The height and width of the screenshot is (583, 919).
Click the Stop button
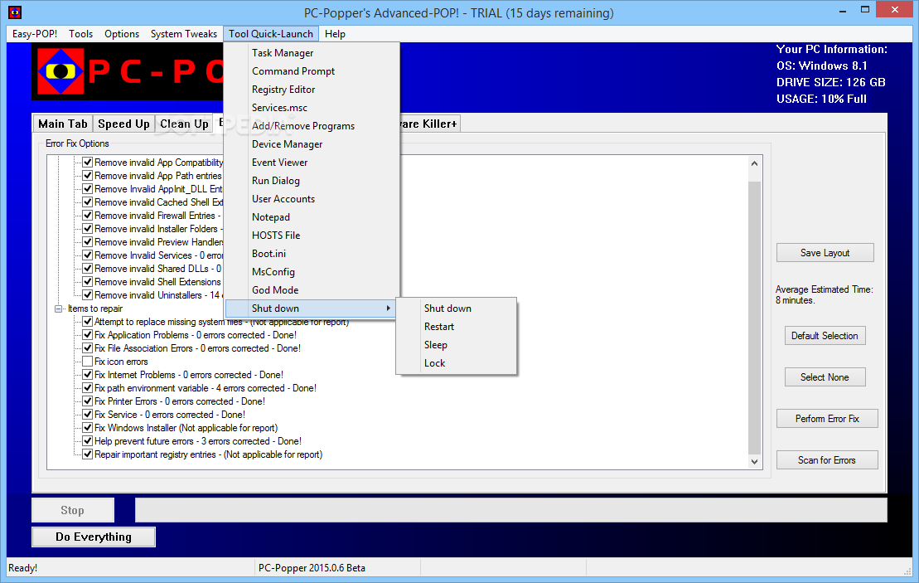coord(73,510)
